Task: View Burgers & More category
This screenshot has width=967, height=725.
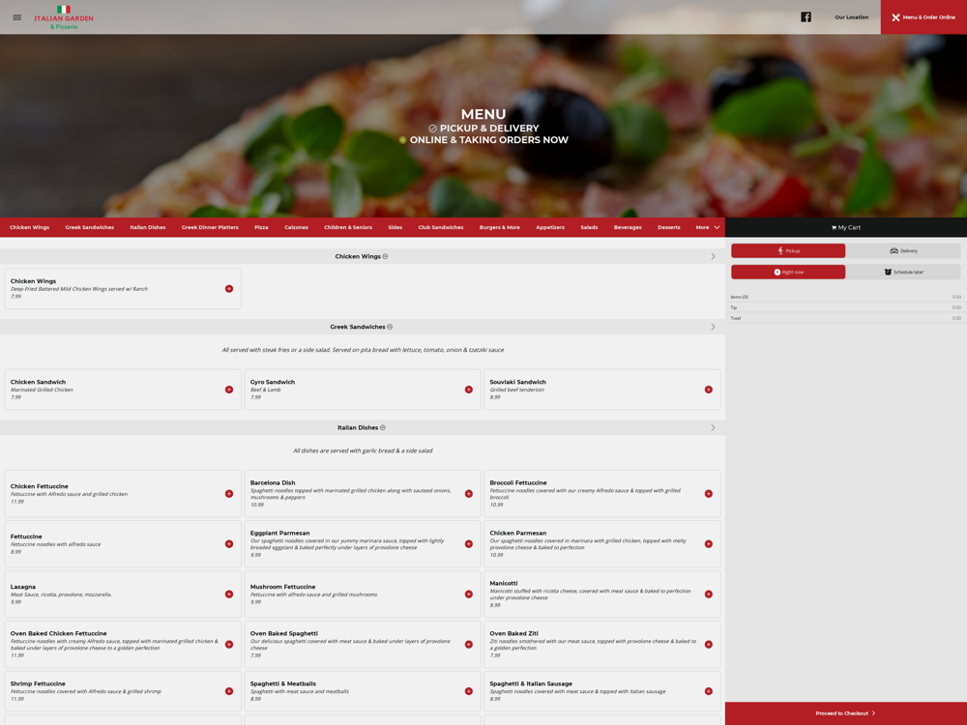Action: (x=500, y=227)
